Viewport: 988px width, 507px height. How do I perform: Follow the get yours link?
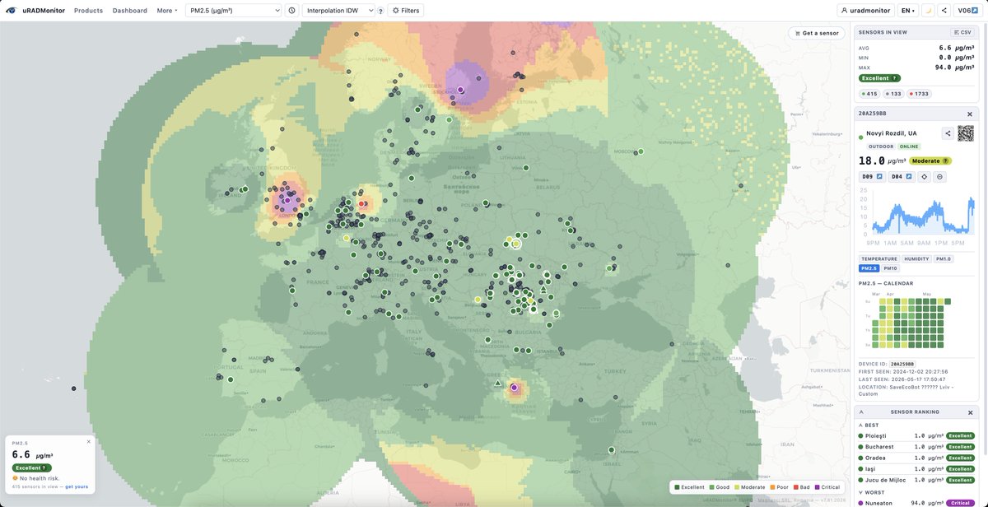coord(76,487)
